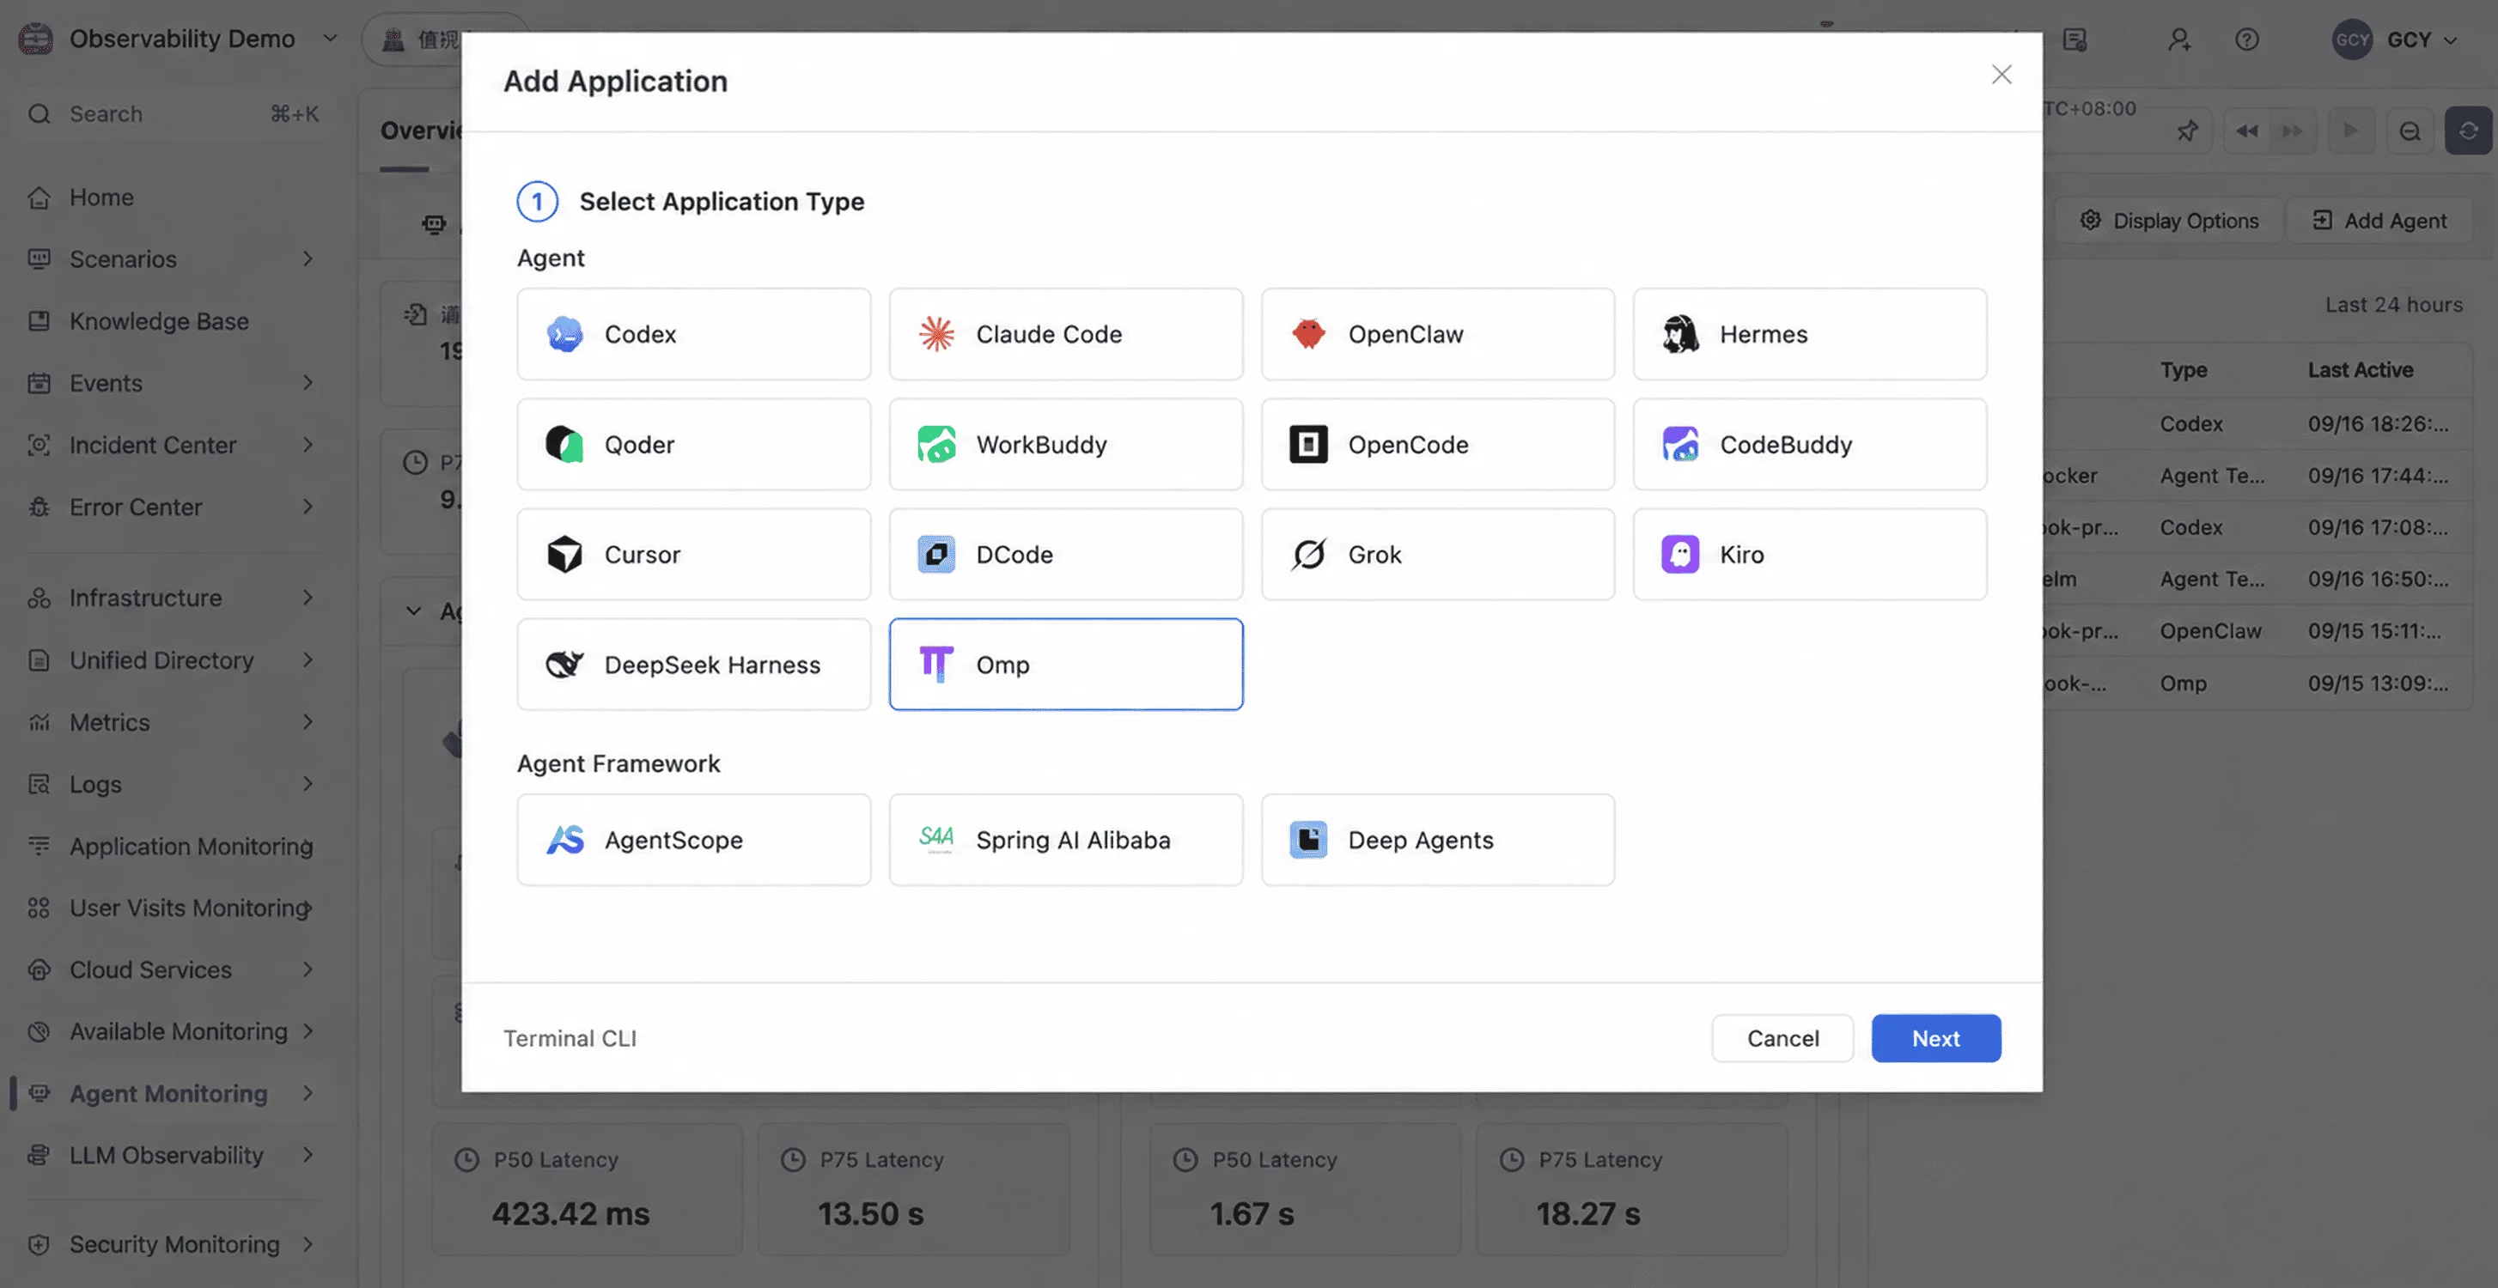Click the help question mark icon
Image resolution: width=2498 pixels, height=1288 pixels.
click(2247, 39)
